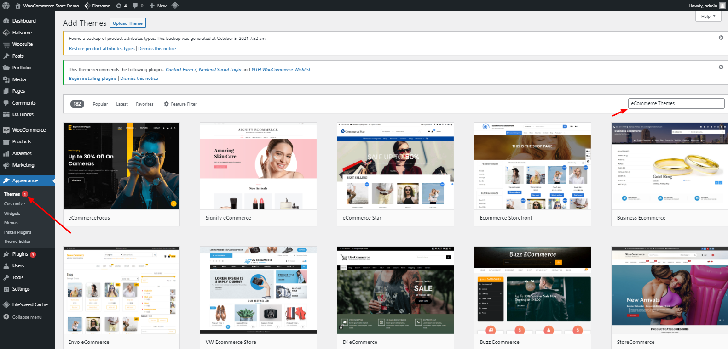
Task: Select the VW Ecommerce Store theme thumbnail
Action: [x=258, y=290]
